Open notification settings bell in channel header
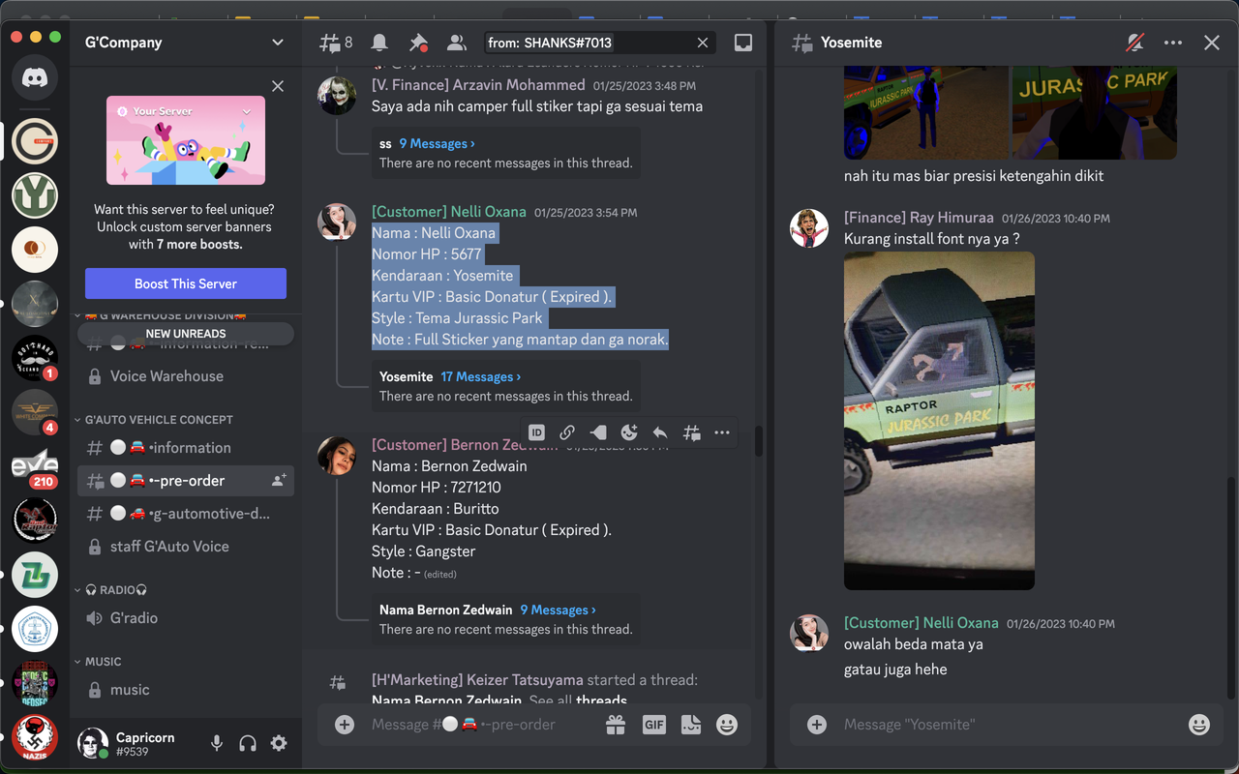This screenshot has width=1239, height=774. click(379, 43)
